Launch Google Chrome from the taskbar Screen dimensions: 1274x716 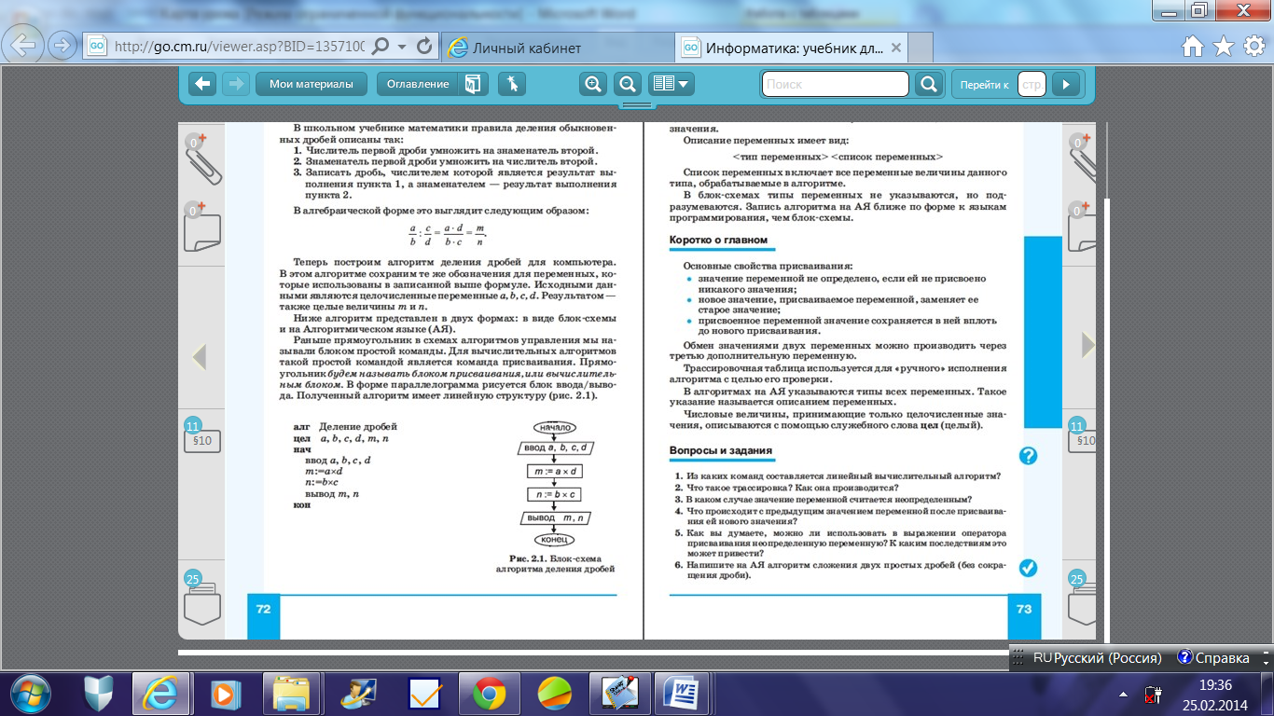[x=489, y=694]
